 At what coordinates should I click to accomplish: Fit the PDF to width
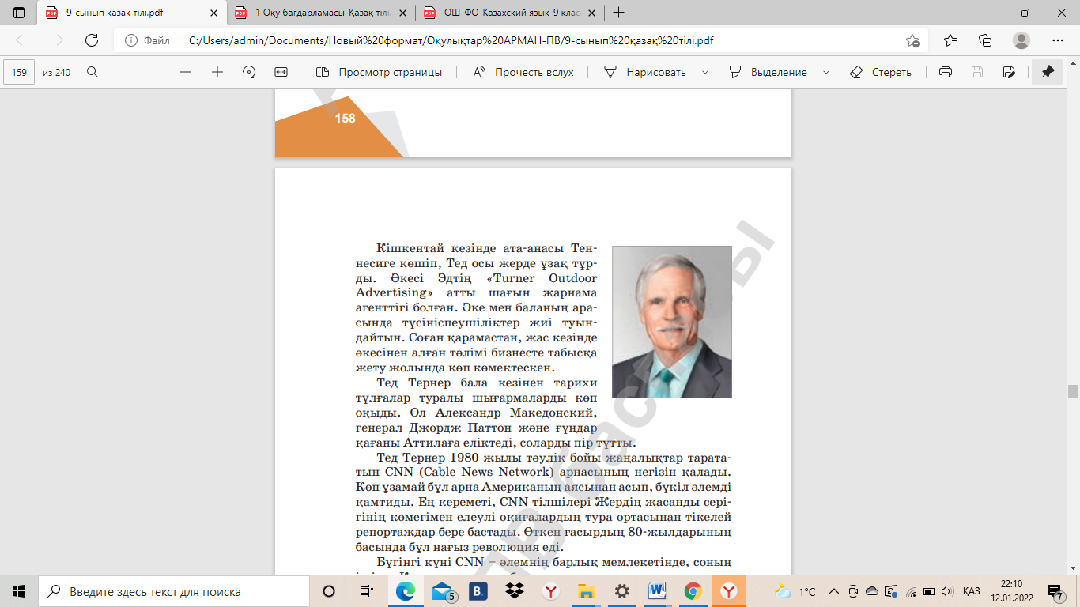(x=281, y=72)
